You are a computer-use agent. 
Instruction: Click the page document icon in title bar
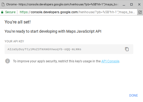(x=3, y=5)
